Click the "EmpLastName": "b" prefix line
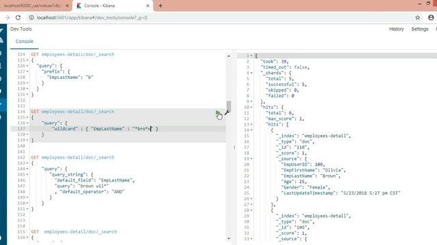Image resolution: width=437 pixels, height=245 pixels. [70, 77]
